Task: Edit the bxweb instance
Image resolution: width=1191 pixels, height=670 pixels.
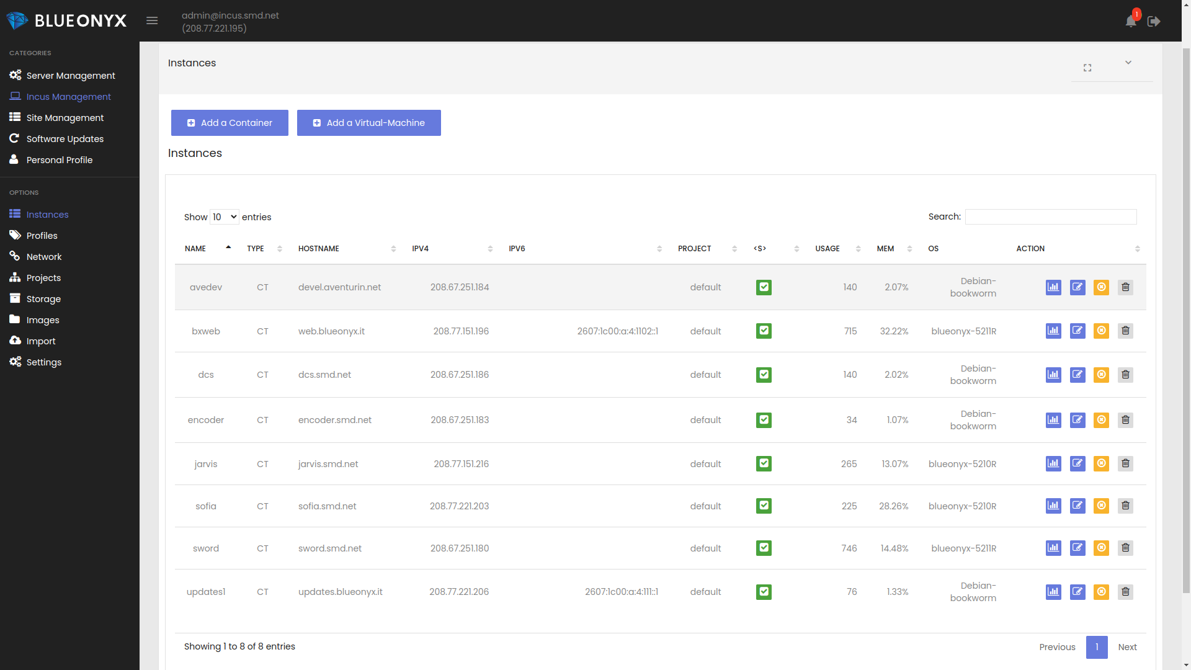Action: point(1077,331)
